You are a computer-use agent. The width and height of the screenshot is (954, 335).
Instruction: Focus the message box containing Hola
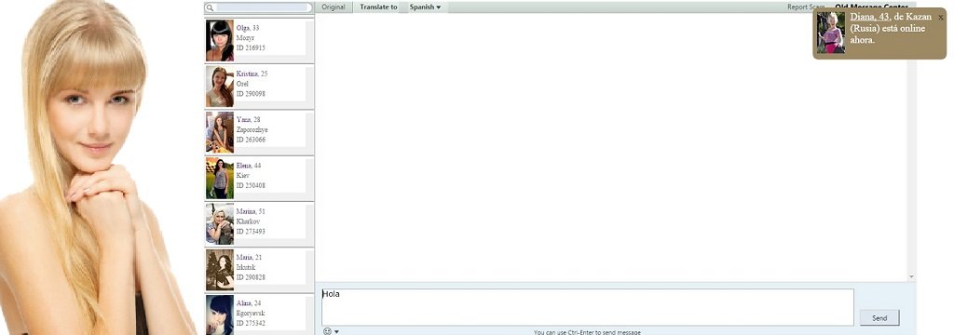tap(587, 308)
